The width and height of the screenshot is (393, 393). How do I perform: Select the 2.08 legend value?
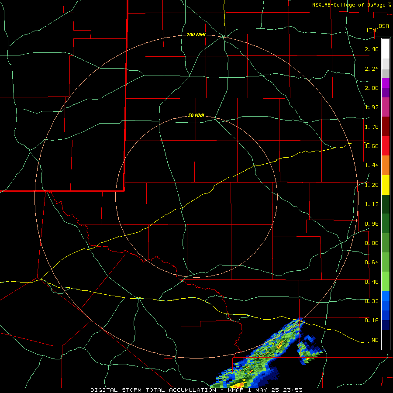[x=372, y=88]
